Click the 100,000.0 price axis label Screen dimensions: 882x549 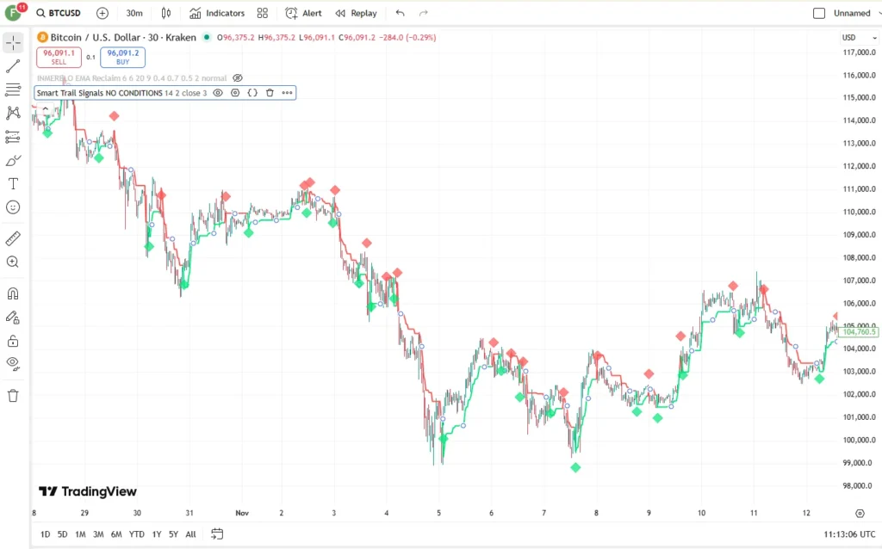[x=859, y=440]
